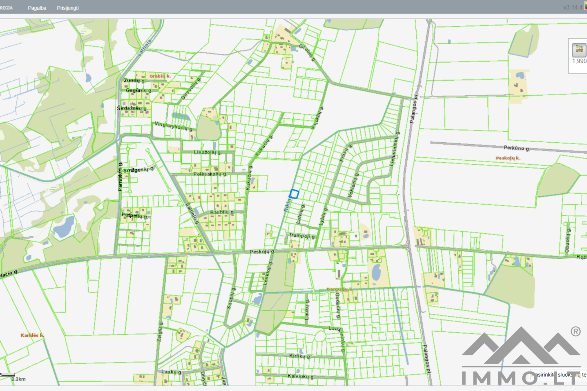This screenshot has height=391, width=587.
Task: Click the Perkūno g. street label
Action: coord(516,148)
